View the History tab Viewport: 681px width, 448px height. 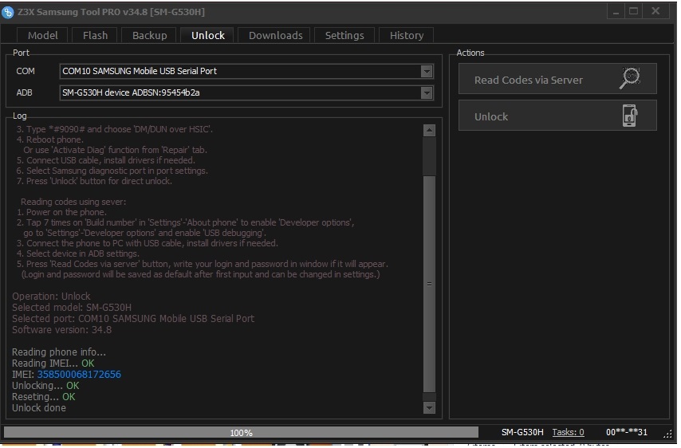pos(407,36)
